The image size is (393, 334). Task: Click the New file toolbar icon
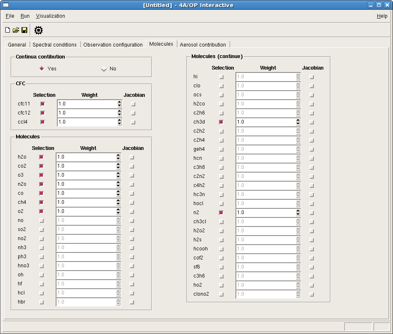click(7, 30)
